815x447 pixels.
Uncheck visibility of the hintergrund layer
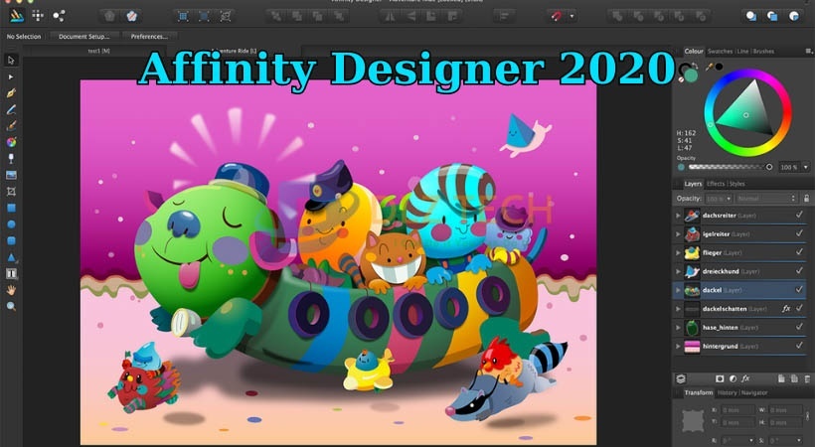(799, 346)
